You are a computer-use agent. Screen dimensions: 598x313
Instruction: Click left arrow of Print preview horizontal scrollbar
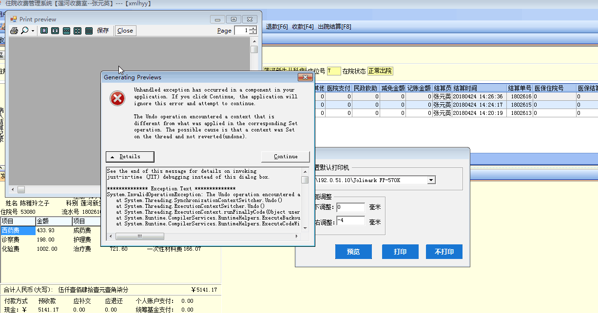coord(13,189)
